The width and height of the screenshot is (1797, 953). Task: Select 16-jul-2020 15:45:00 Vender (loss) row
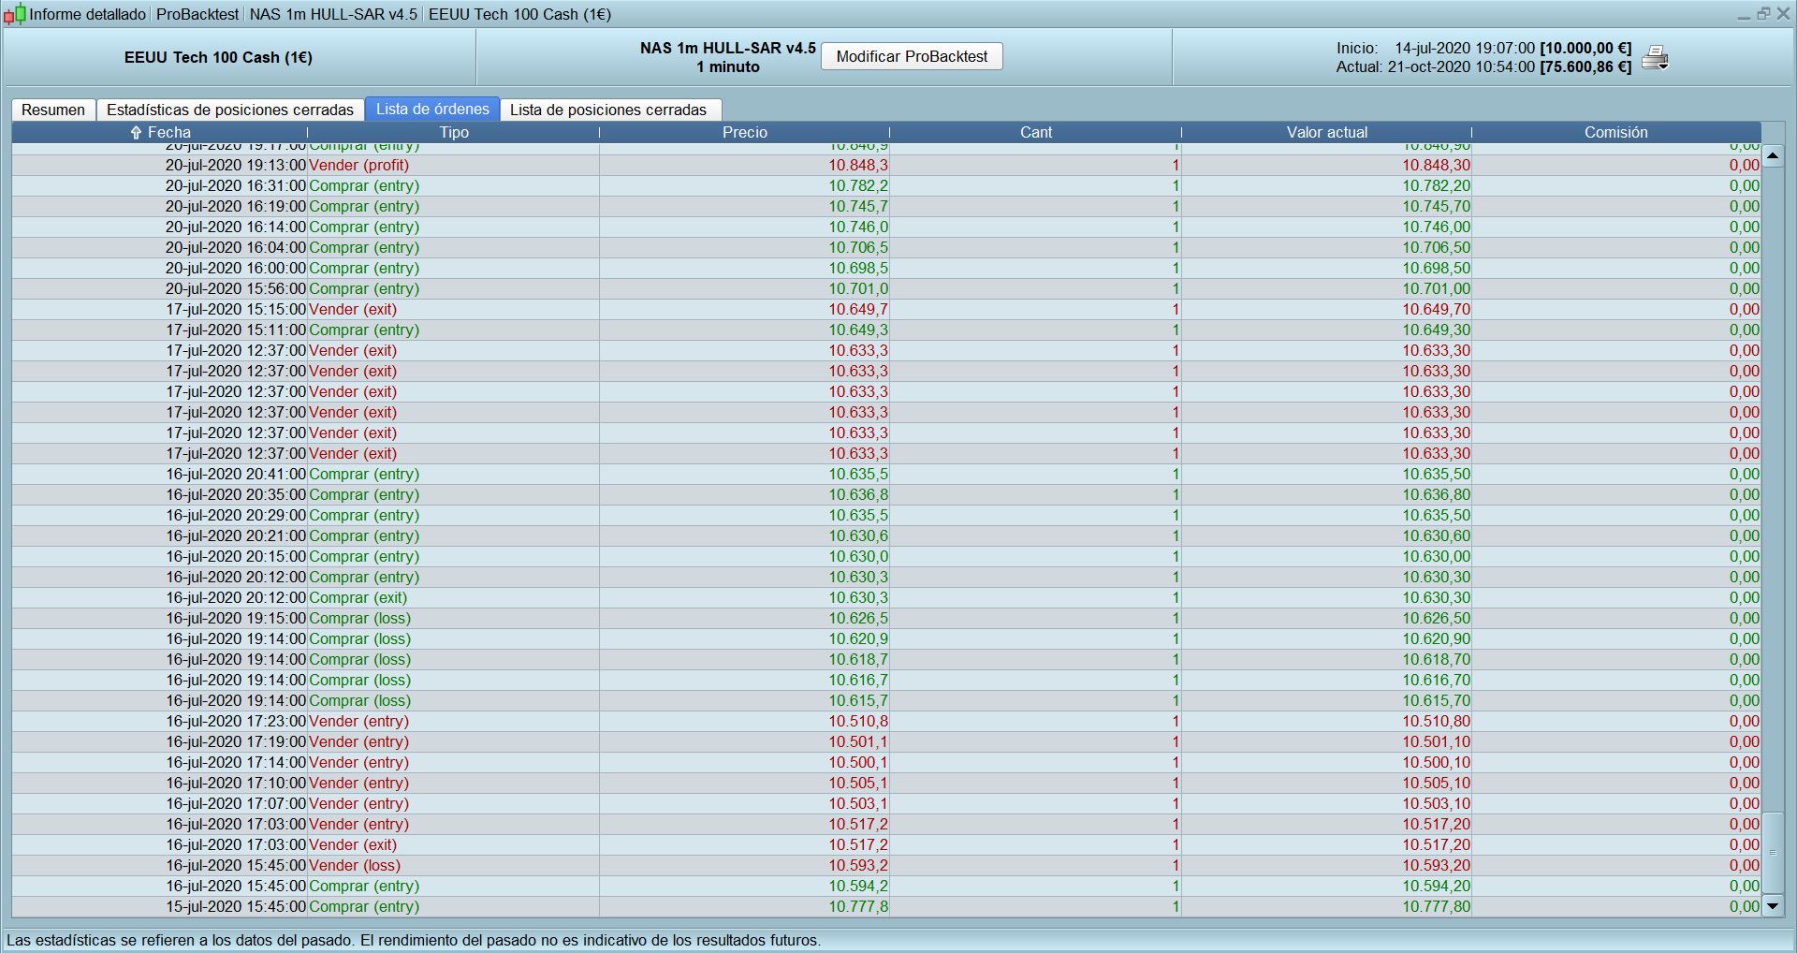tap(886, 865)
